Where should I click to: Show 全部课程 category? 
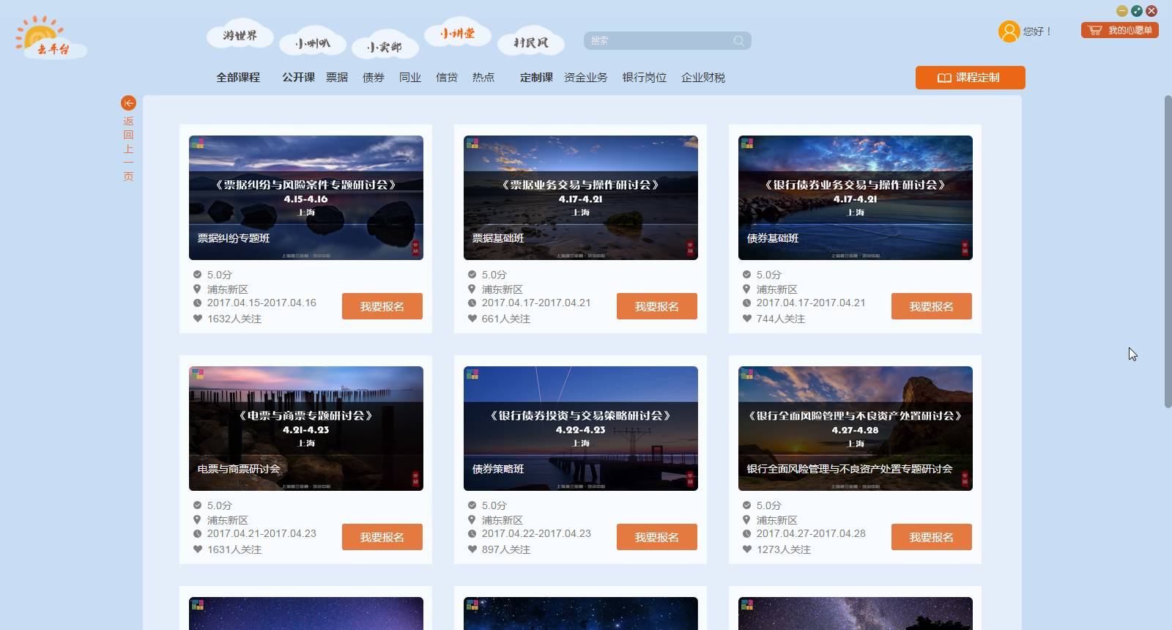click(238, 78)
